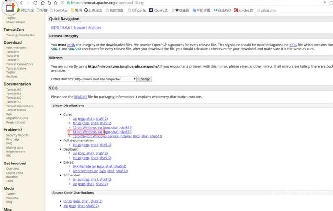333x211 pixels.
Task: Download the 64-bit Windows zip
Action: 87,132
